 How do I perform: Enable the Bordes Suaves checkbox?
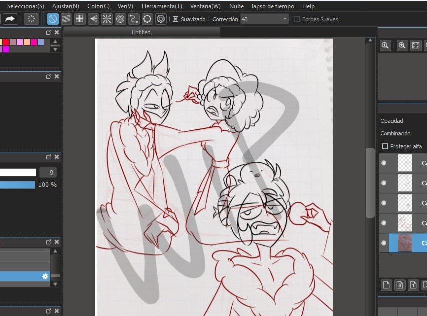coord(297,19)
